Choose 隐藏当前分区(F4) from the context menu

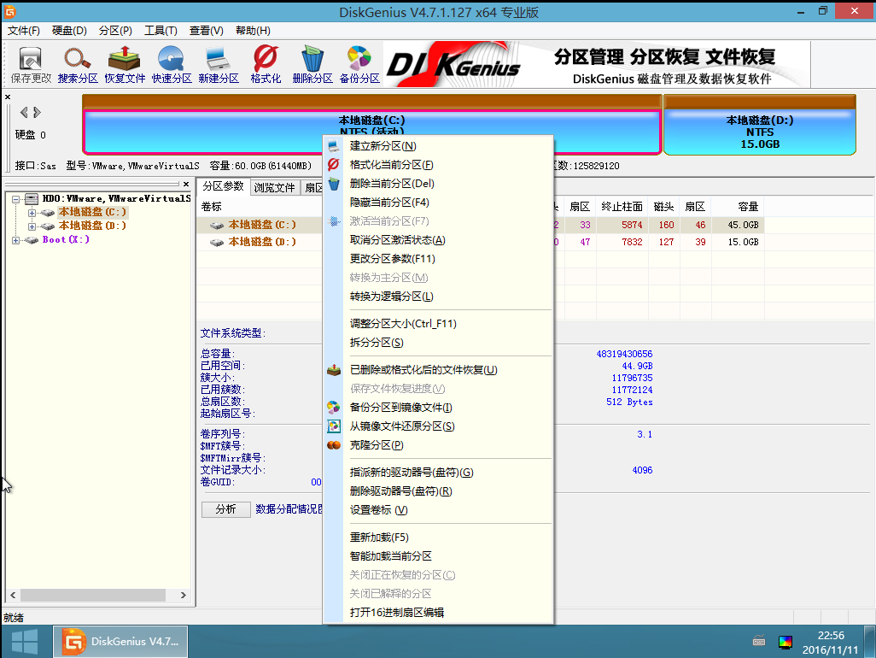click(x=439, y=203)
